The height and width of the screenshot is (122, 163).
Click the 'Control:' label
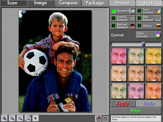pos(118,35)
